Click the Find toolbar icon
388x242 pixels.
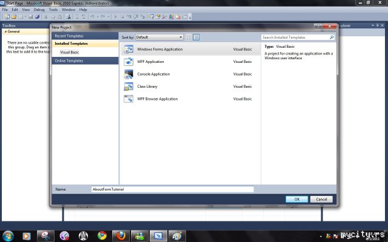[x=69, y=17]
